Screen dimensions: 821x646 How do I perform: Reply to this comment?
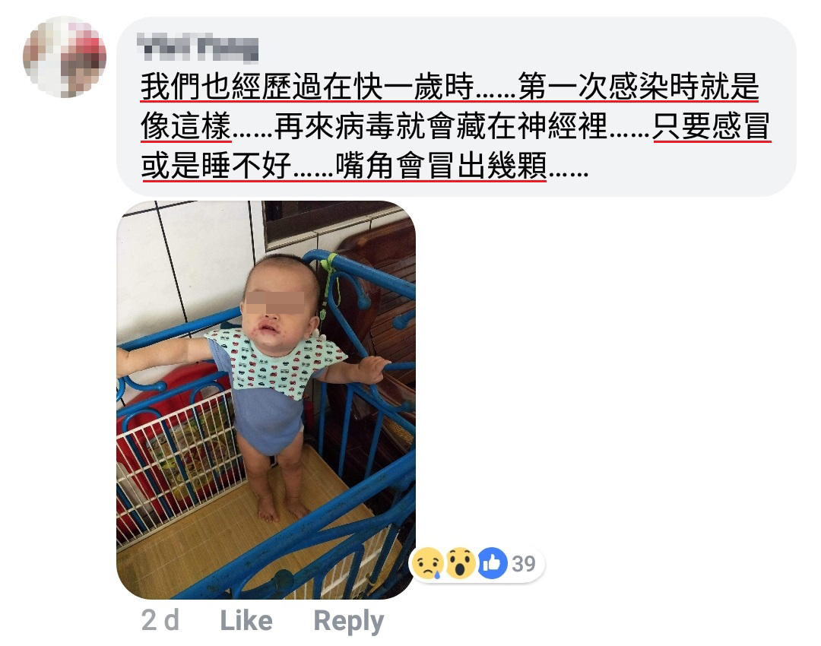pos(349,622)
